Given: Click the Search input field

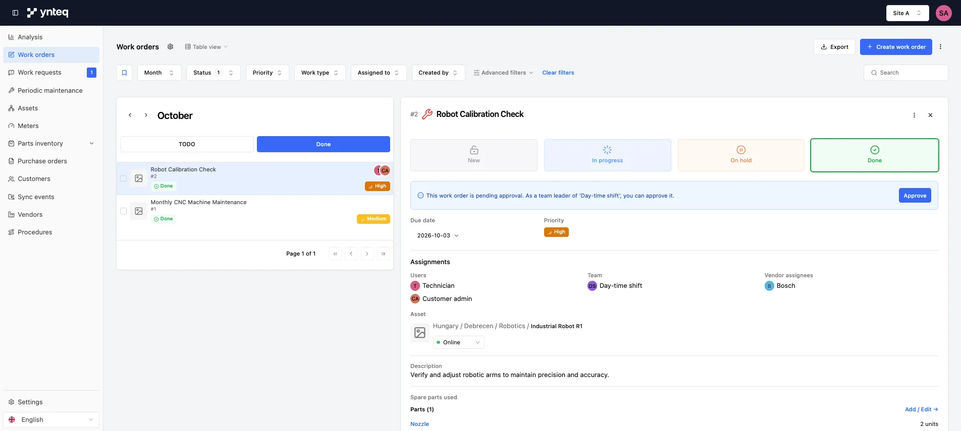Looking at the screenshot, I should pos(905,73).
